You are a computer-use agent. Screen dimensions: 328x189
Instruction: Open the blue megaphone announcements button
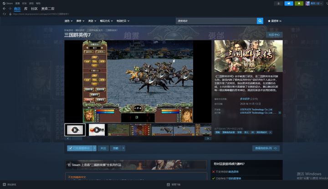pos(289,3)
